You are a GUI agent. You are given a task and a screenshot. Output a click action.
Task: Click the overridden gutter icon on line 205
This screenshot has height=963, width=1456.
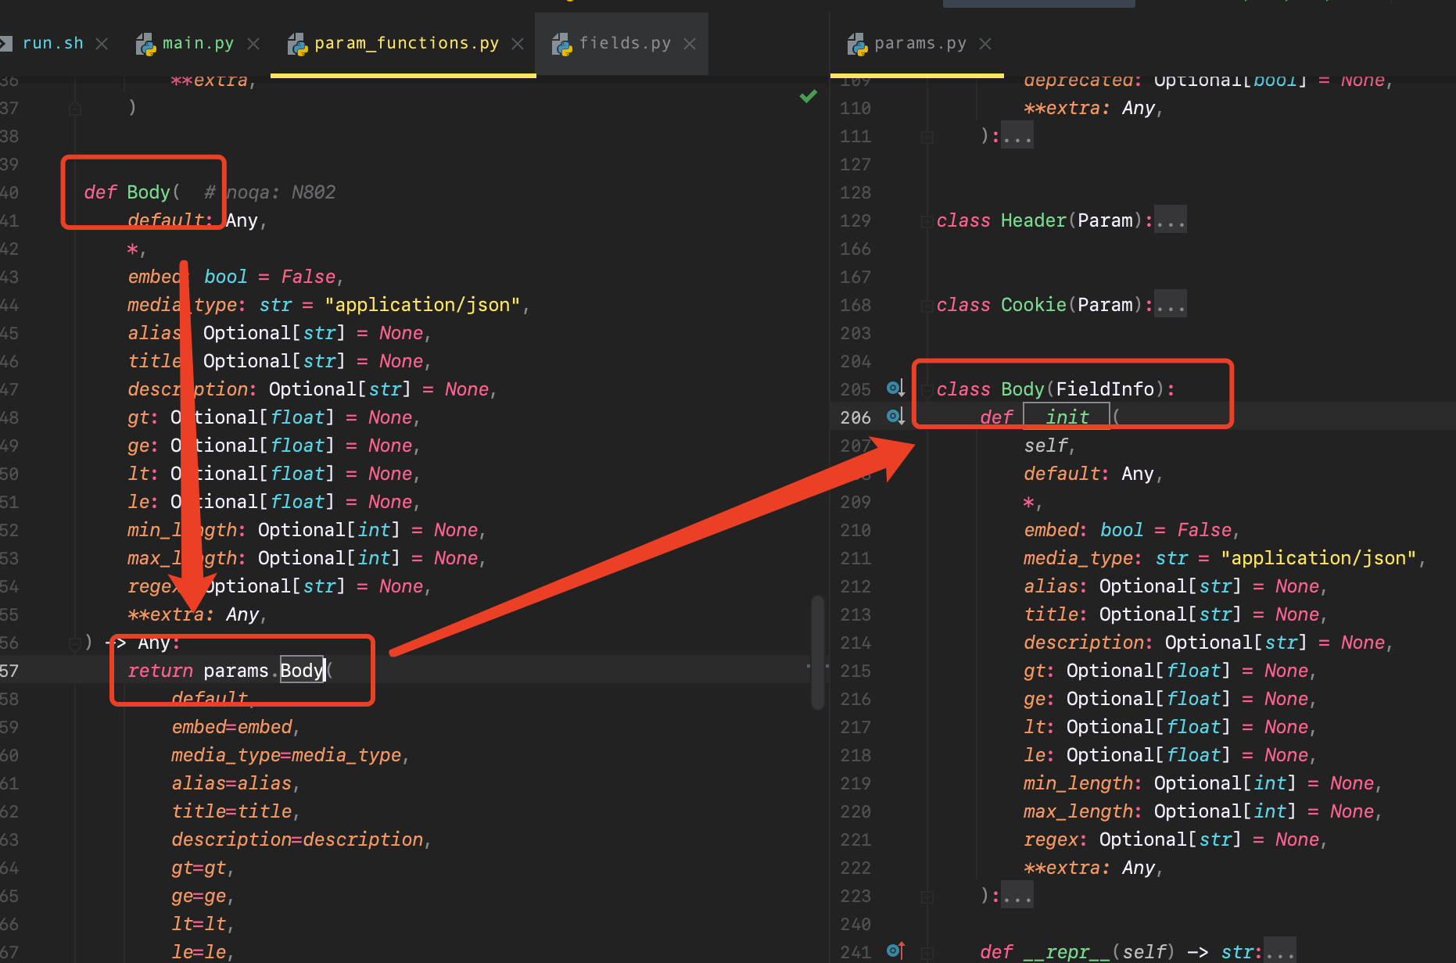(895, 388)
